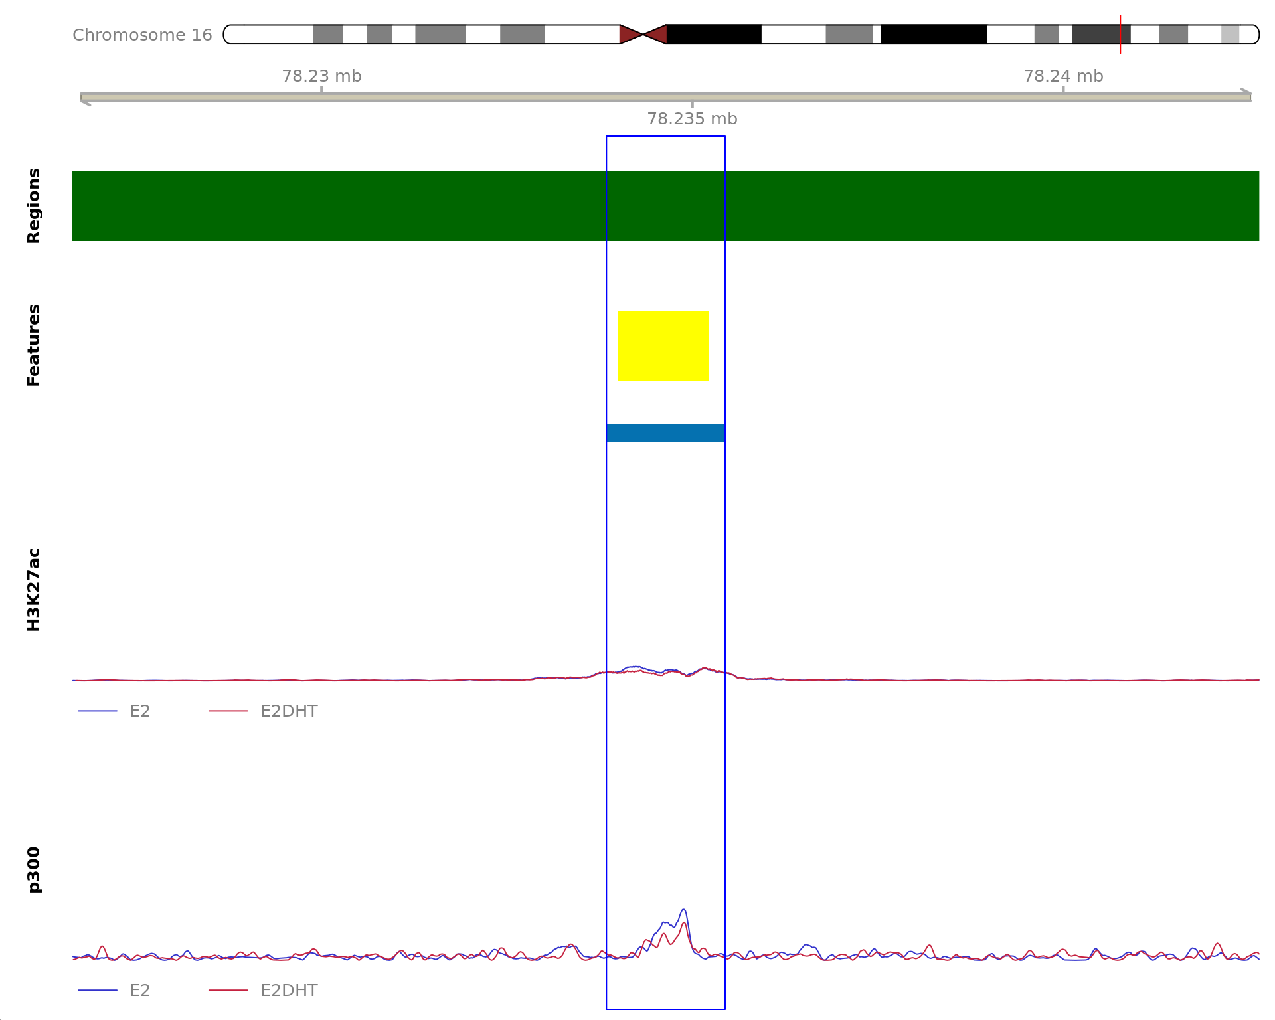Click the E2DHT legend entry under p300
The width and height of the screenshot is (1275, 1020).
tap(263, 991)
